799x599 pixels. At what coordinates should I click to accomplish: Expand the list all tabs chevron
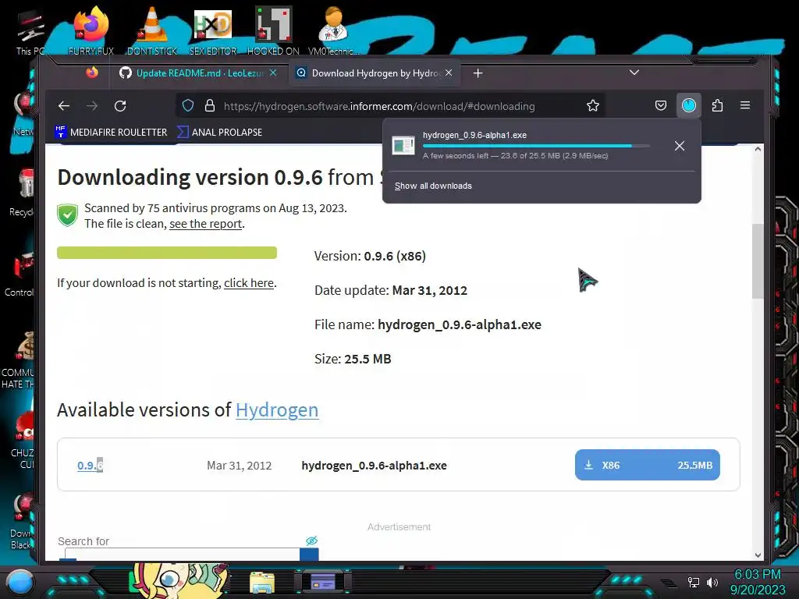pos(634,73)
